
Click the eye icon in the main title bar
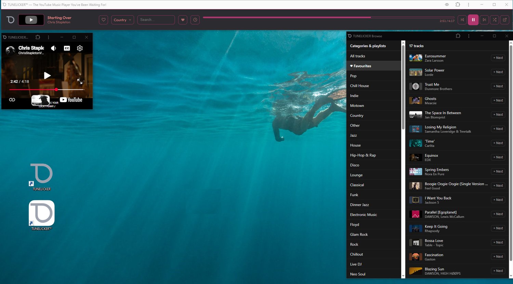coord(447,4)
